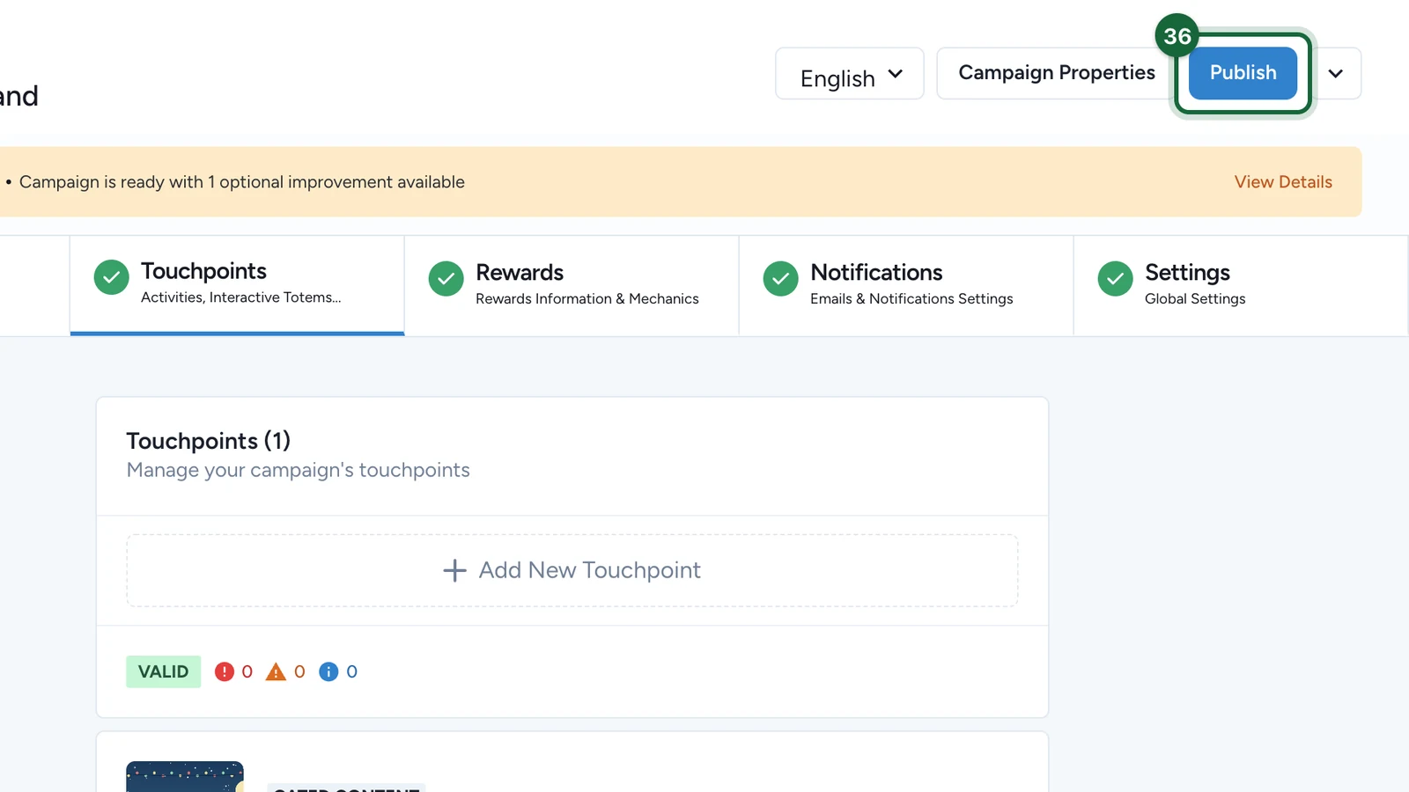
Task: Click the orange warning triangle icon
Action: point(277,671)
